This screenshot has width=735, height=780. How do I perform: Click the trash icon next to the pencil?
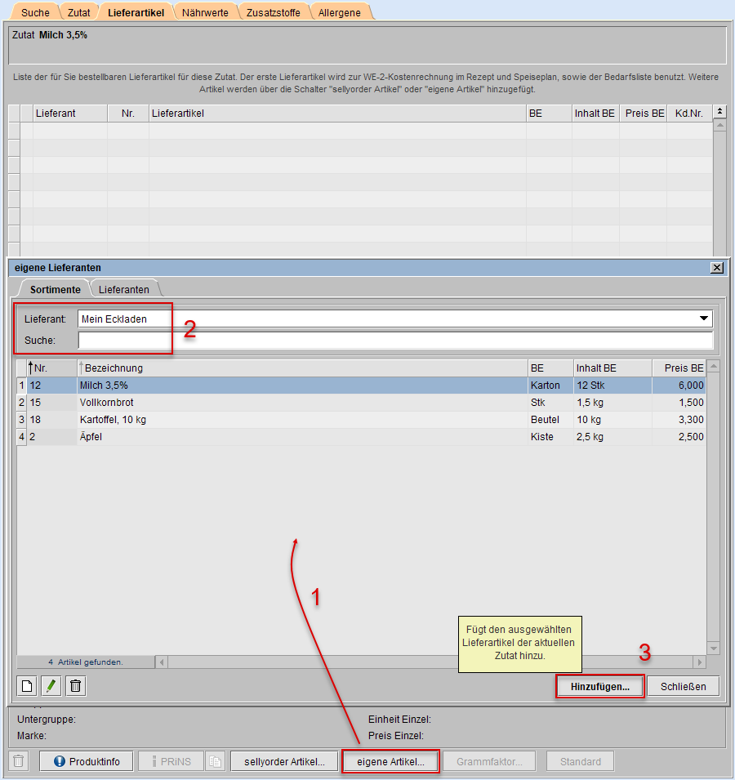(x=75, y=686)
